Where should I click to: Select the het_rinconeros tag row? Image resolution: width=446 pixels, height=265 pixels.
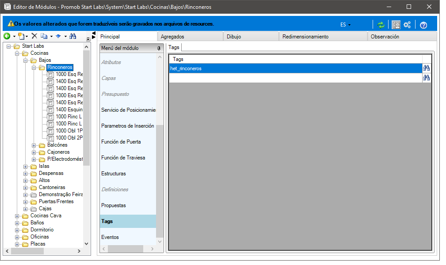[296, 68]
